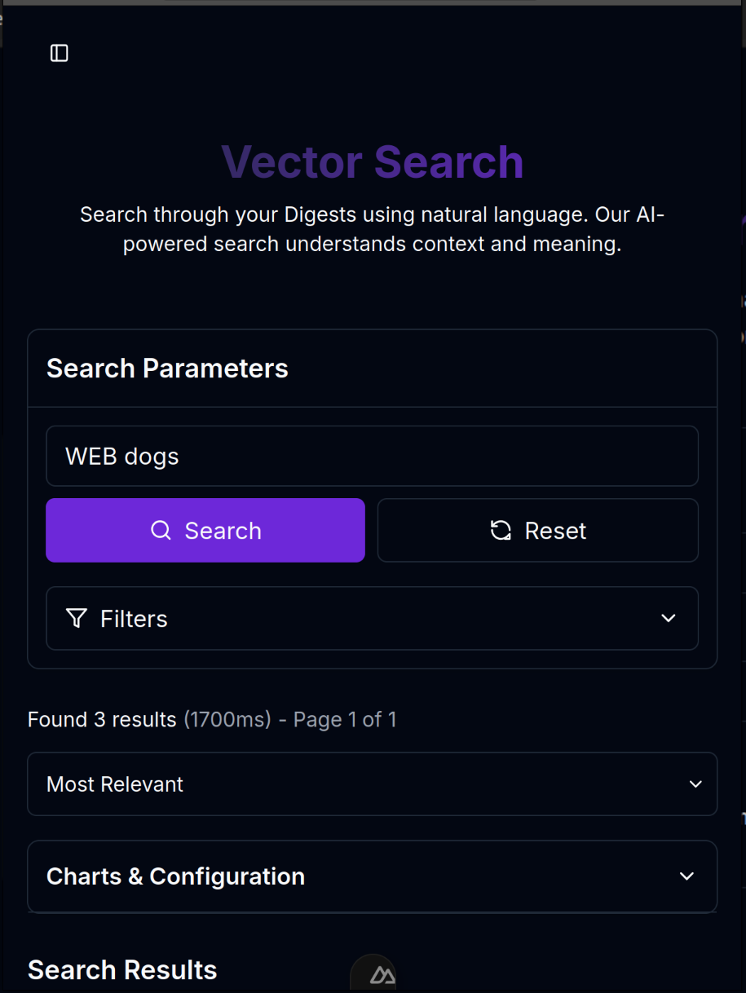Click the circular arrows Reset icon

point(501,531)
